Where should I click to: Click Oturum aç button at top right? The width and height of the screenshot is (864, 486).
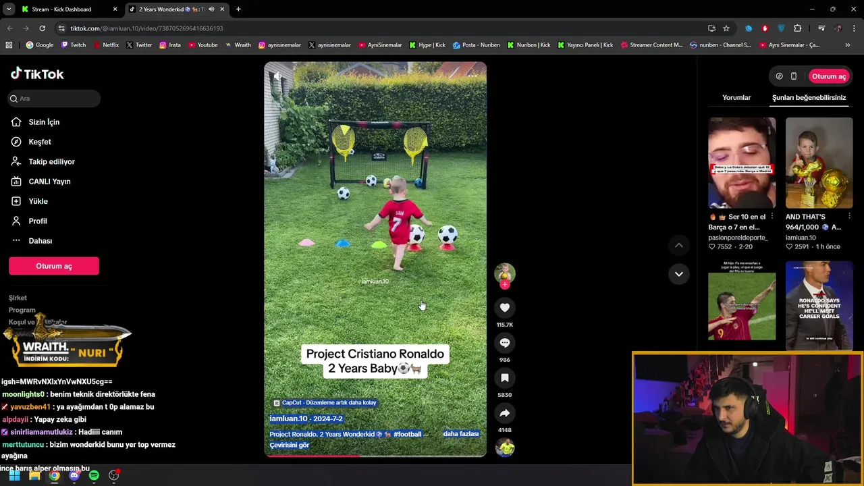(x=828, y=76)
